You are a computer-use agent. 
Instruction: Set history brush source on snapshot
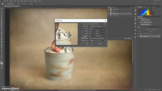pos(109,9)
